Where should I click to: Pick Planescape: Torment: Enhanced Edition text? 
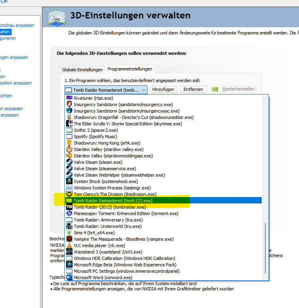(126, 213)
